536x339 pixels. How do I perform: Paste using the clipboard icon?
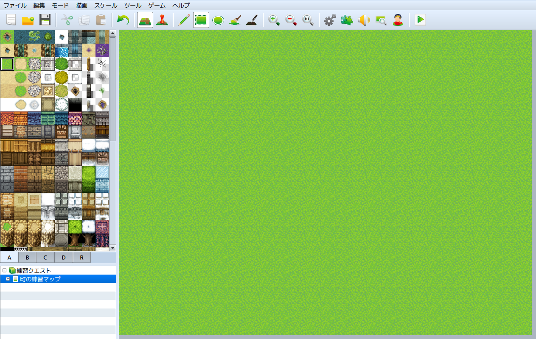(101, 20)
